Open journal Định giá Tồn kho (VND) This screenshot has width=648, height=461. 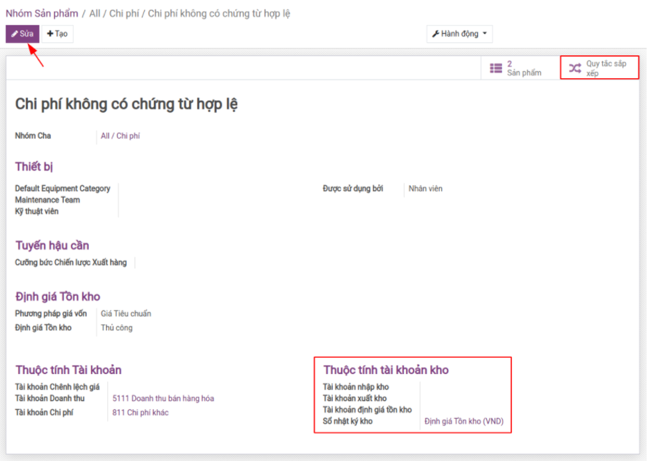[x=464, y=421]
